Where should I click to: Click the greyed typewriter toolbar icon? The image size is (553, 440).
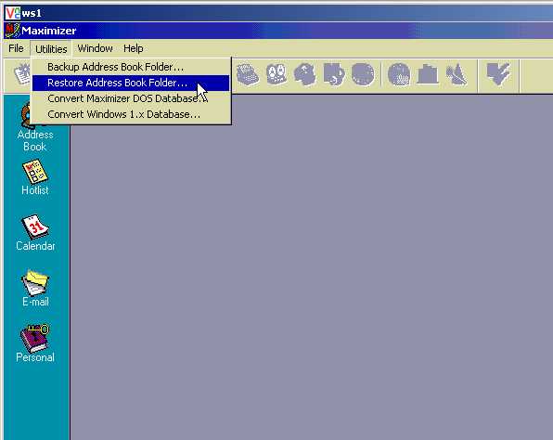[x=248, y=75]
